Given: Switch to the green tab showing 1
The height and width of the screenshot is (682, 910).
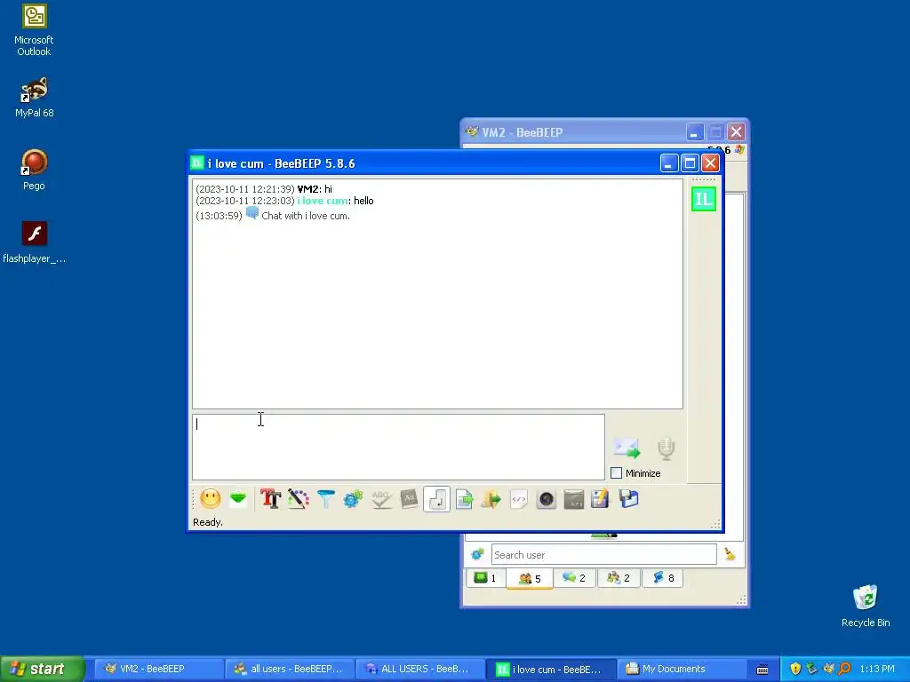Looking at the screenshot, I should [x=485, y=577].
